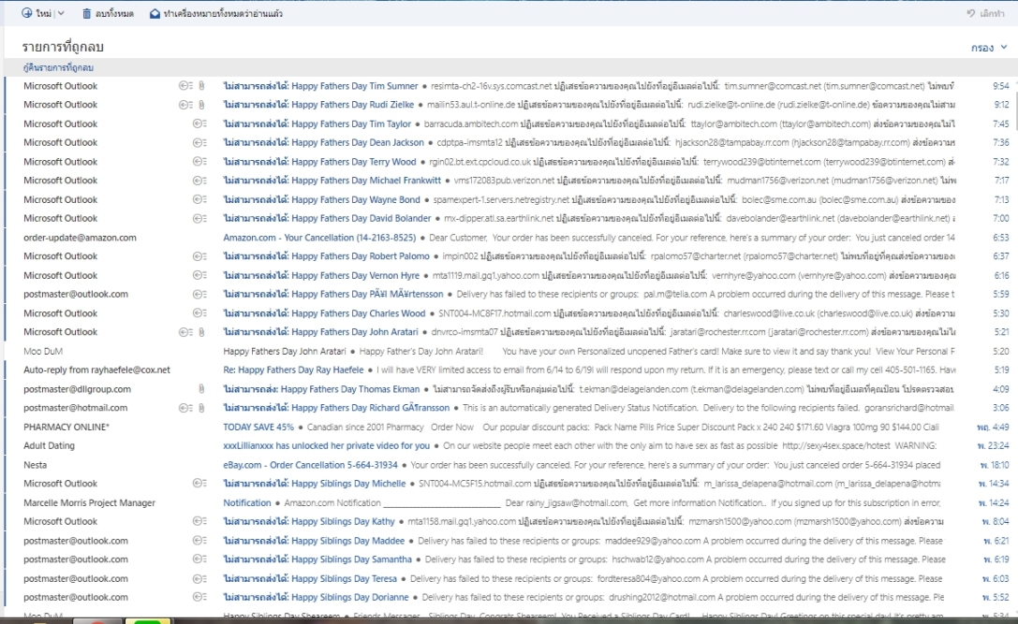Click postmaster@outlook.com sender on PÃ¥l row
Screen dimensions: 1018x624
point(76,294)
